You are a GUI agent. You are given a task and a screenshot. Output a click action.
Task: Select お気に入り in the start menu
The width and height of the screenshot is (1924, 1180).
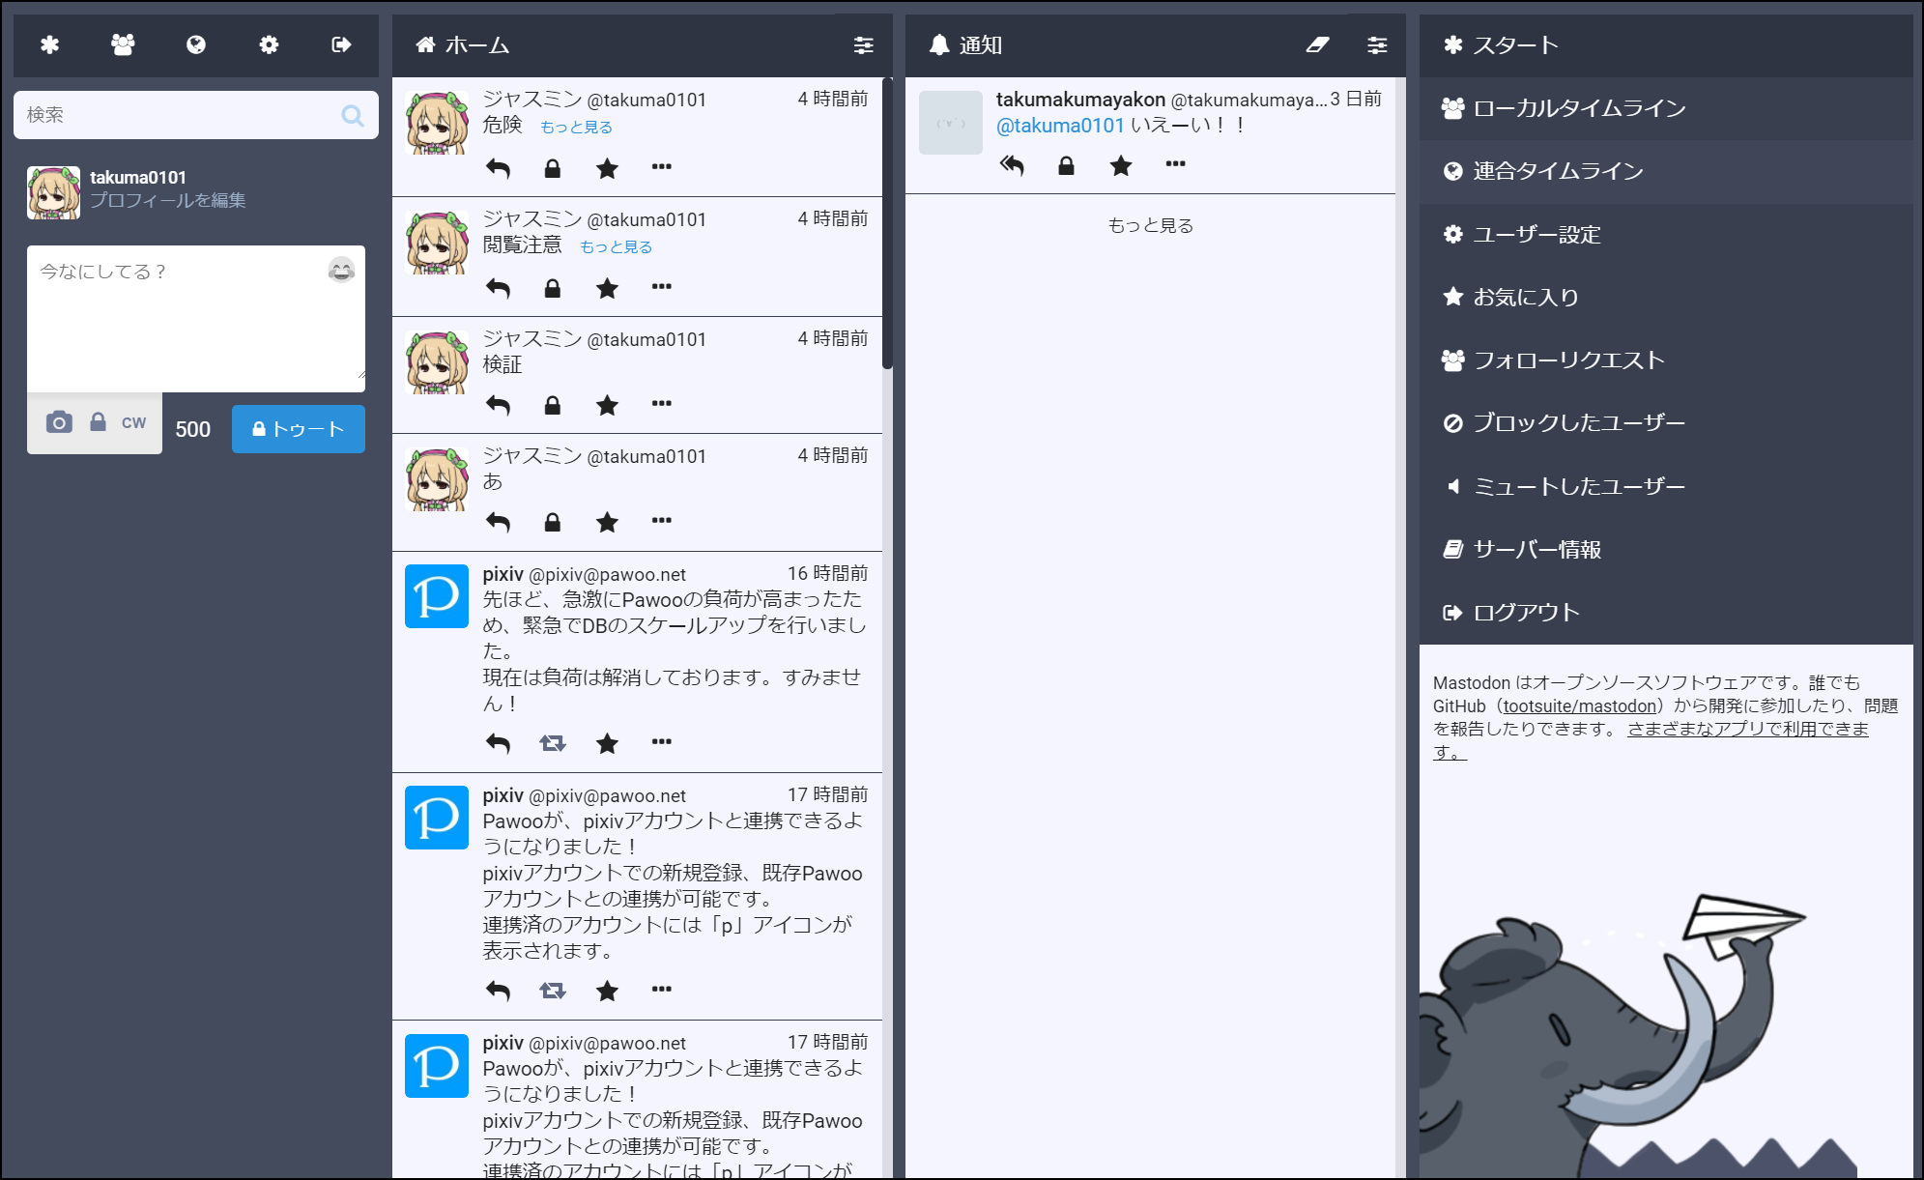point(1526,297)
